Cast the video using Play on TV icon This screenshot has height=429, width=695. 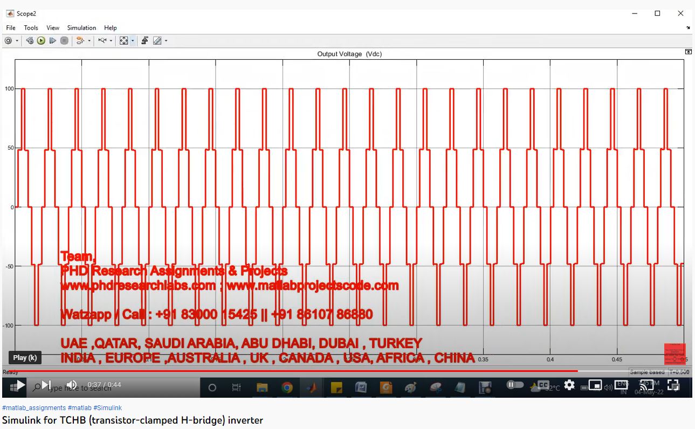(646, 385)
